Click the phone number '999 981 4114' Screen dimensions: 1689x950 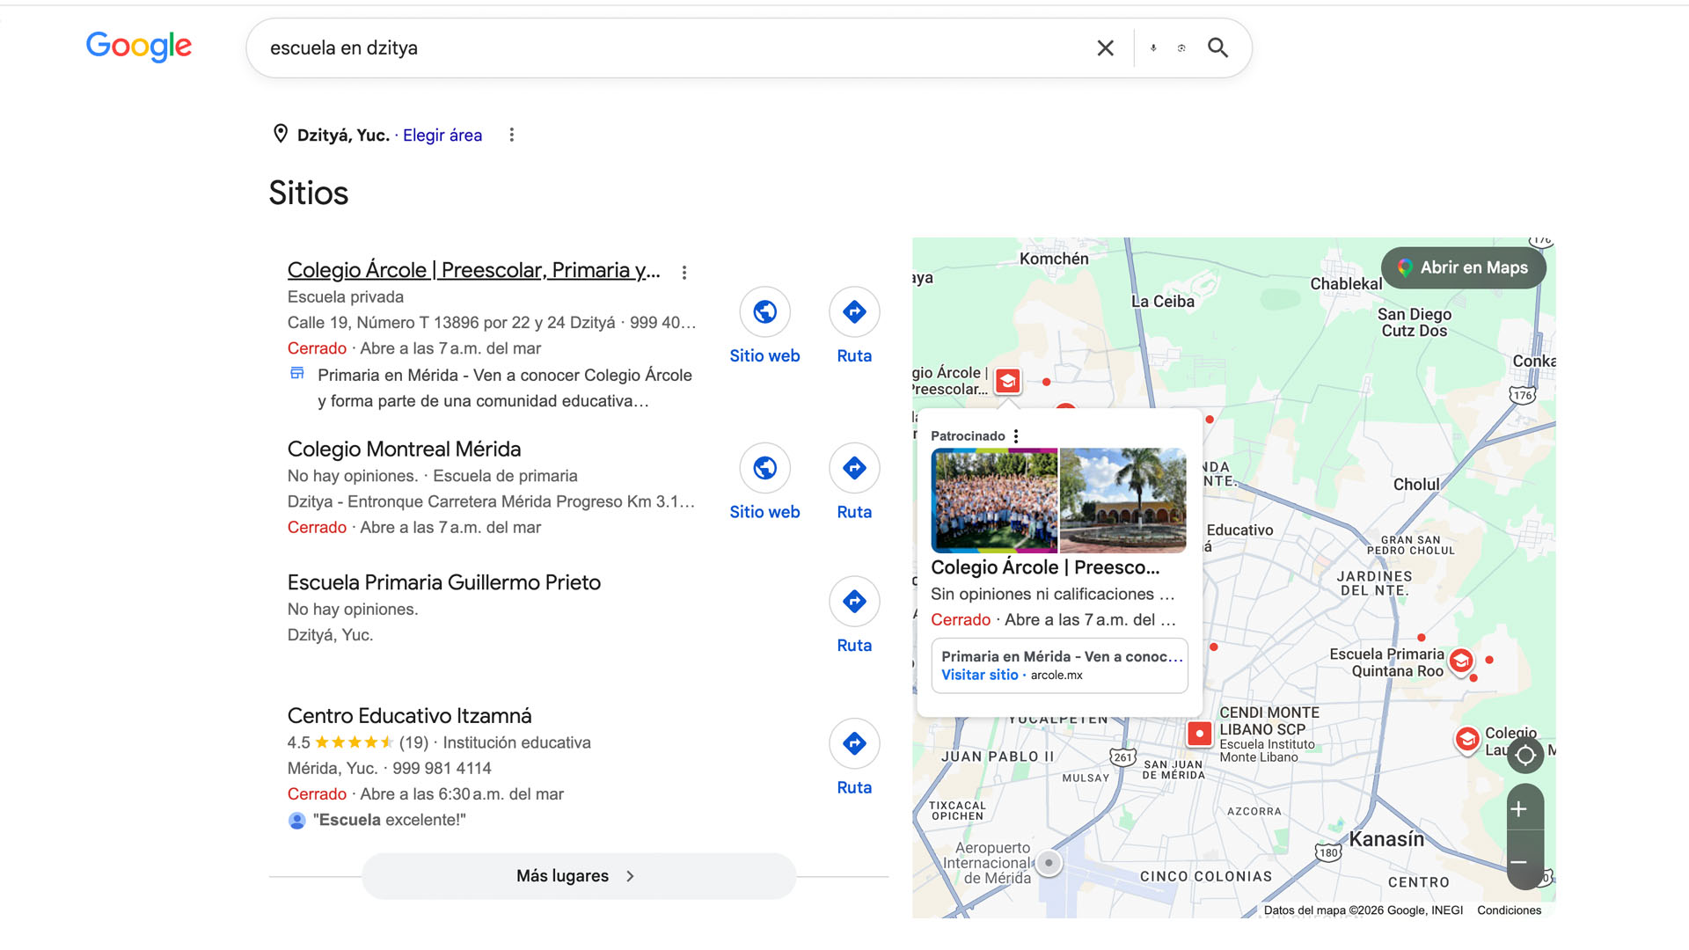(442, 769)
